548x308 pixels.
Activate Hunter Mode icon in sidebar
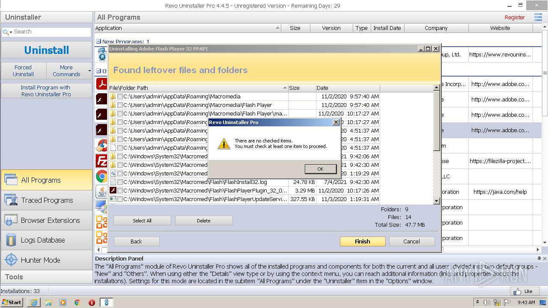point(11,260)
